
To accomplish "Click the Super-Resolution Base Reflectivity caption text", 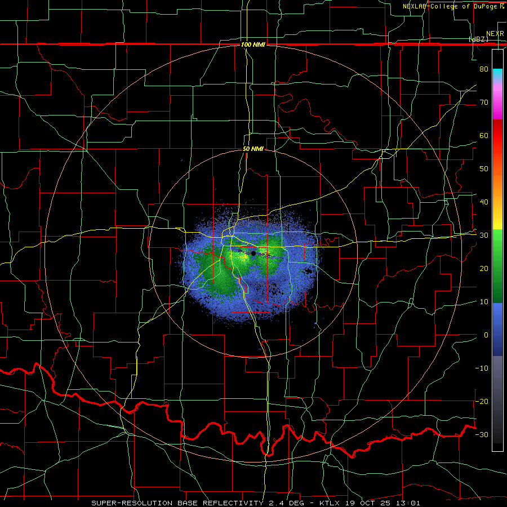I will pos(256,503).
